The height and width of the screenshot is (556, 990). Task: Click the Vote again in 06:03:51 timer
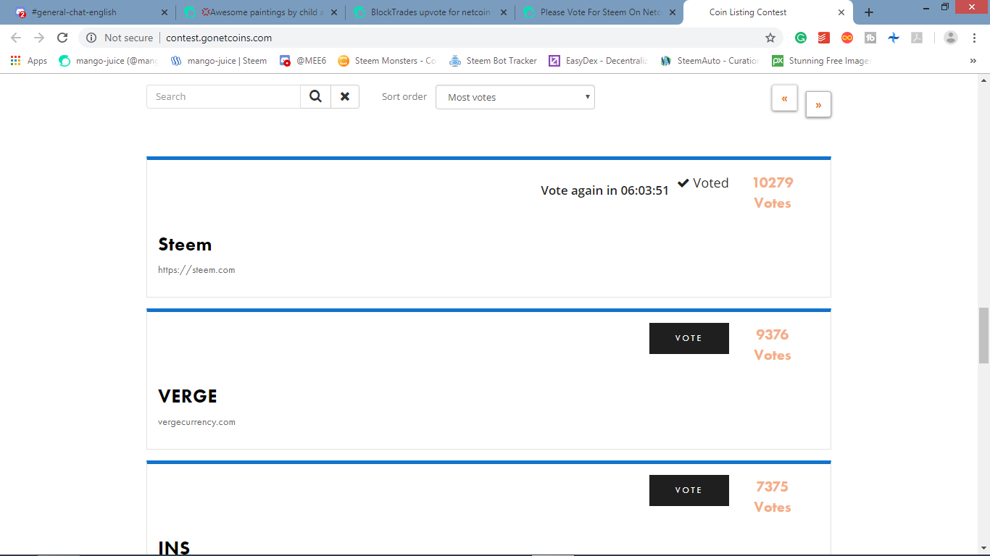(x=604, y=190)
